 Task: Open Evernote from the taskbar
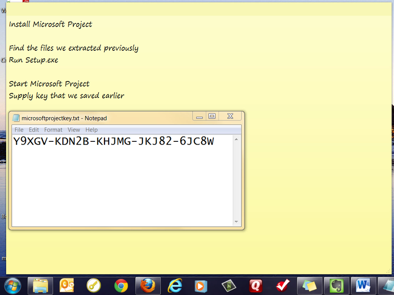337,285
